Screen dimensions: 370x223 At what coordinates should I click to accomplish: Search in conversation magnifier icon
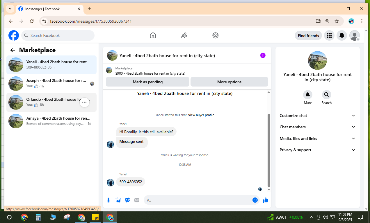[x=326, y=95]
